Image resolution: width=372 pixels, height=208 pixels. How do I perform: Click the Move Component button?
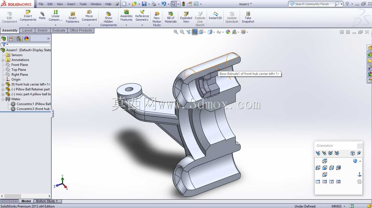click(89, 16)
